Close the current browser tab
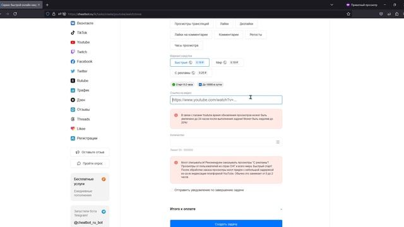Screen dimensions: 404x227 point(39,5)
